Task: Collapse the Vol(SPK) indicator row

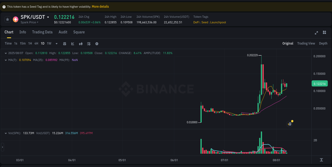Action: tap(6, 133)
